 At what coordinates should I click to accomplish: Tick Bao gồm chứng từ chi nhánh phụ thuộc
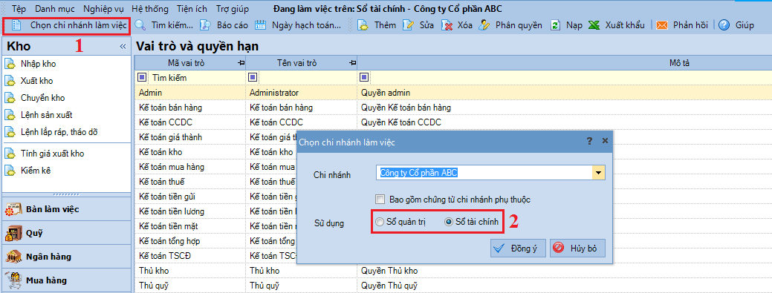tap(380, 200)
